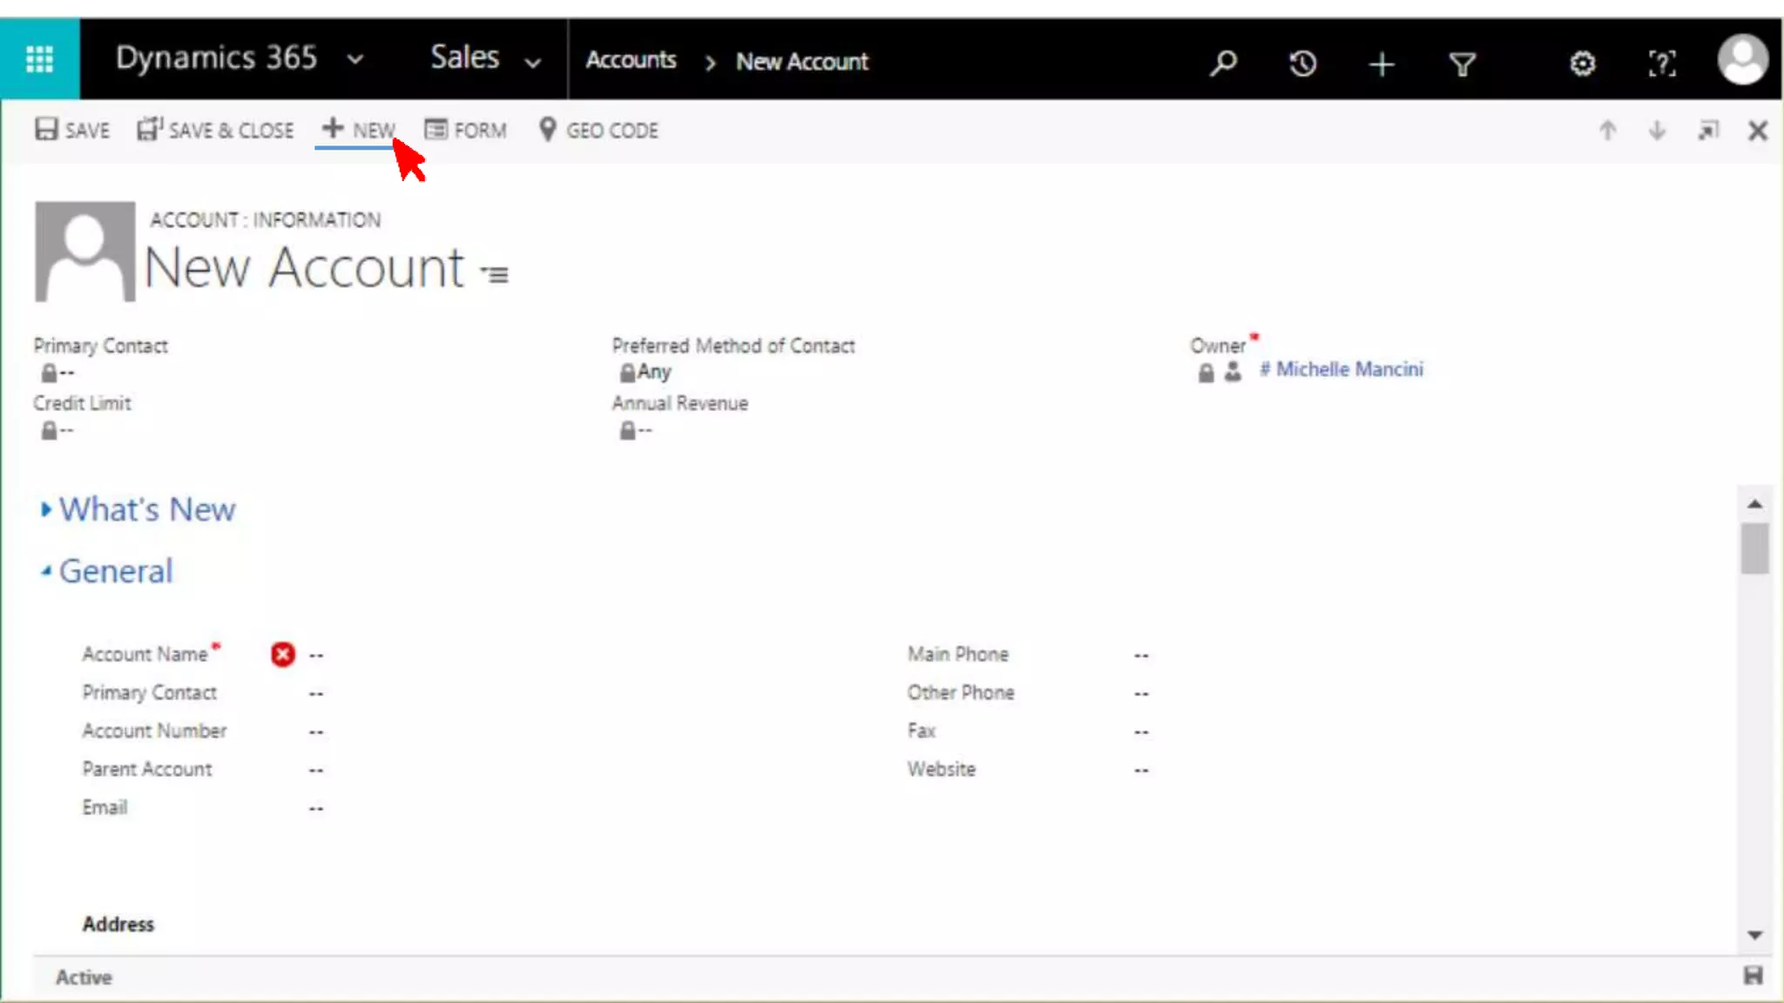Open the form selector next to New Account
Screen dimensions: 1784x1003
pyautogui.click(x=495, y=274)
